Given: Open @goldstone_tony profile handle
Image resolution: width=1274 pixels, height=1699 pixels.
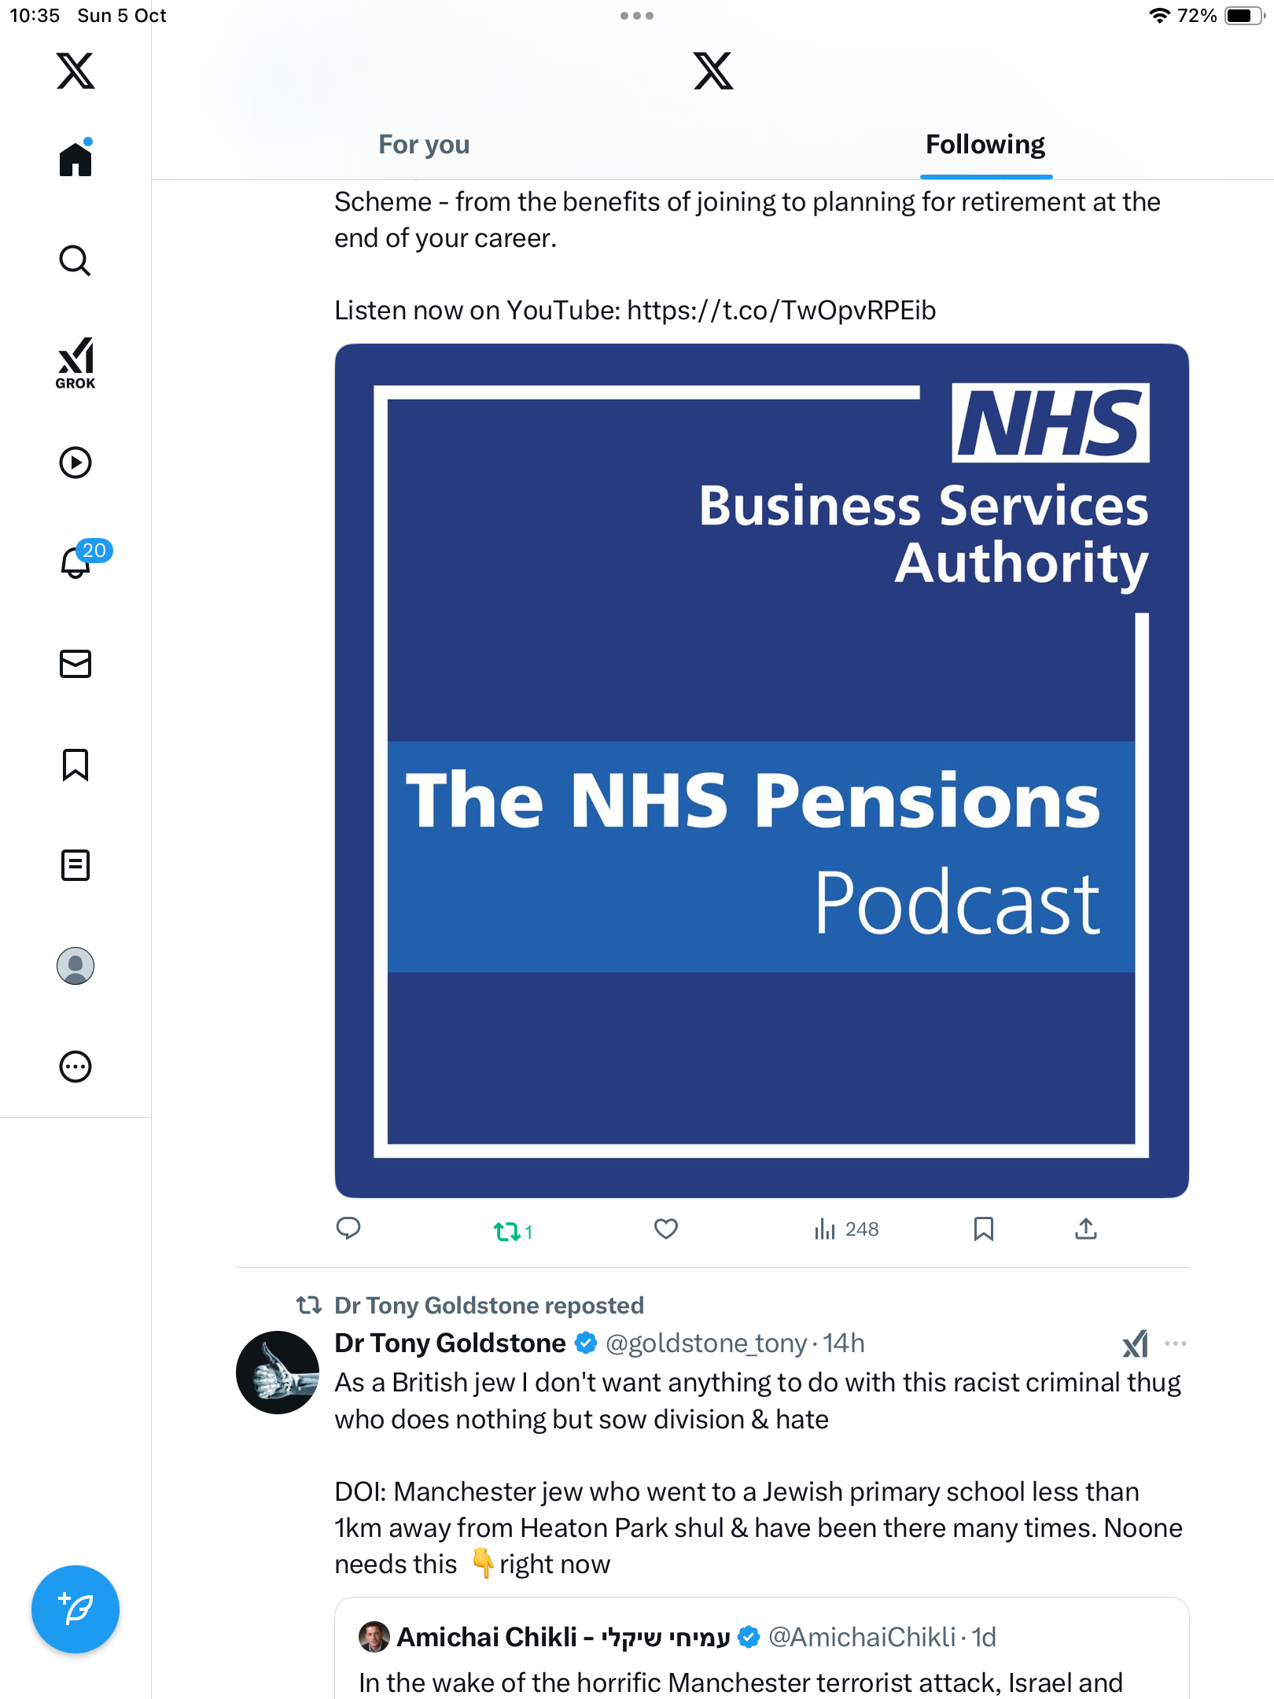Looking at the screenshot, I should pos(706,1343).
